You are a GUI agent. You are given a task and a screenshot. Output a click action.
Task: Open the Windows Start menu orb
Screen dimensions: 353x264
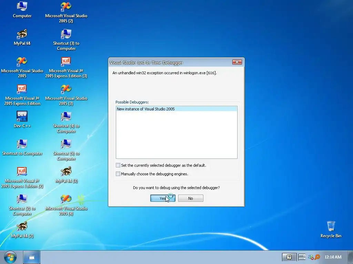point(10,257)
